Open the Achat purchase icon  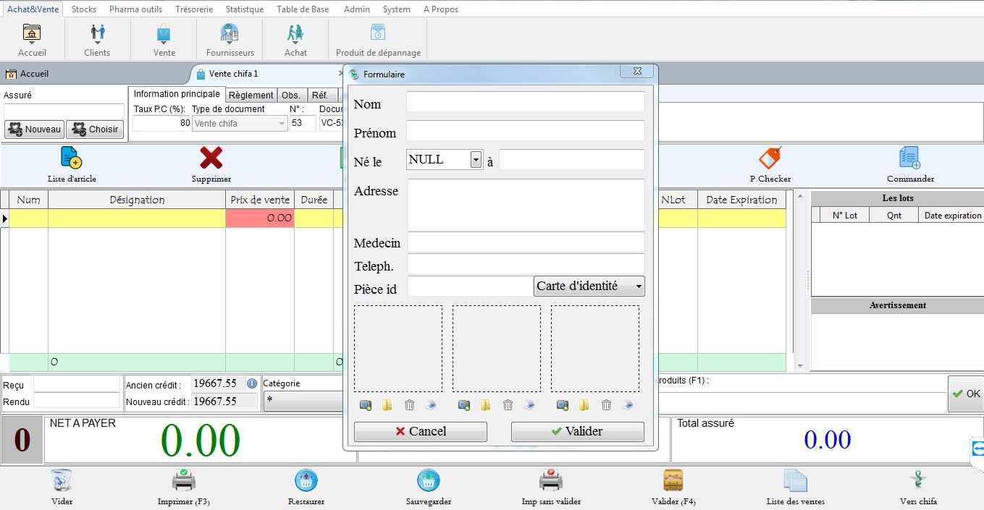point(295,34)
